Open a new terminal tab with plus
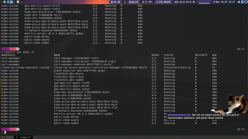The width and height of the screenshot is (248, 139). (x=35, y=137)
